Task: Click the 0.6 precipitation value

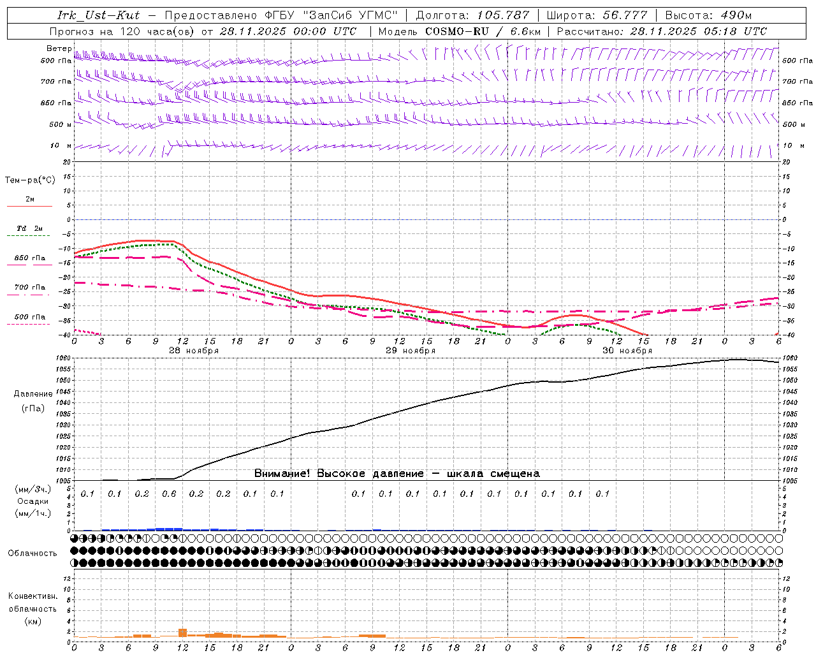Action: point(169,494)
